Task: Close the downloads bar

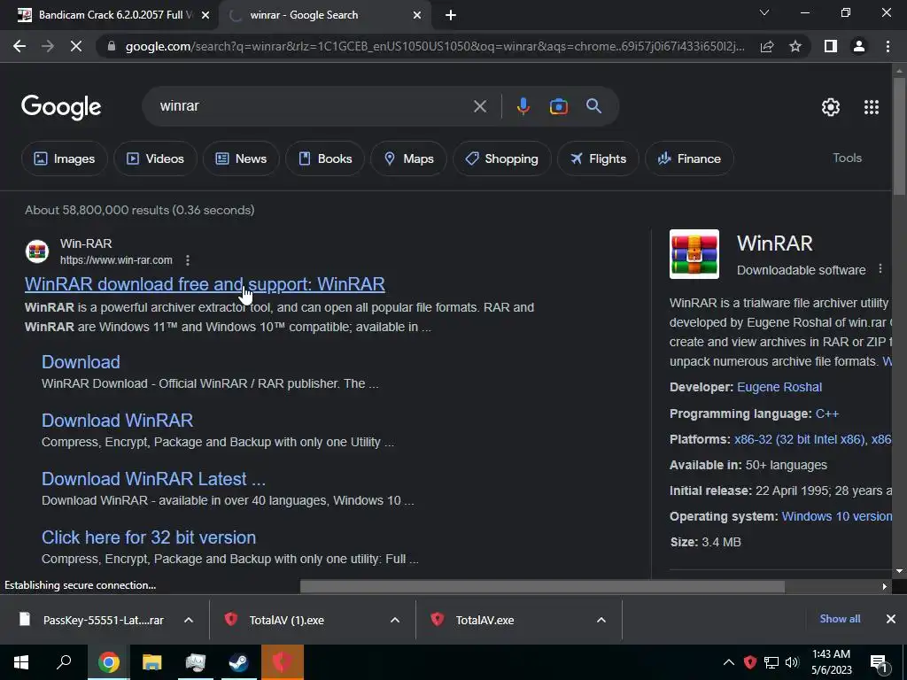Action: pos(891,619)
